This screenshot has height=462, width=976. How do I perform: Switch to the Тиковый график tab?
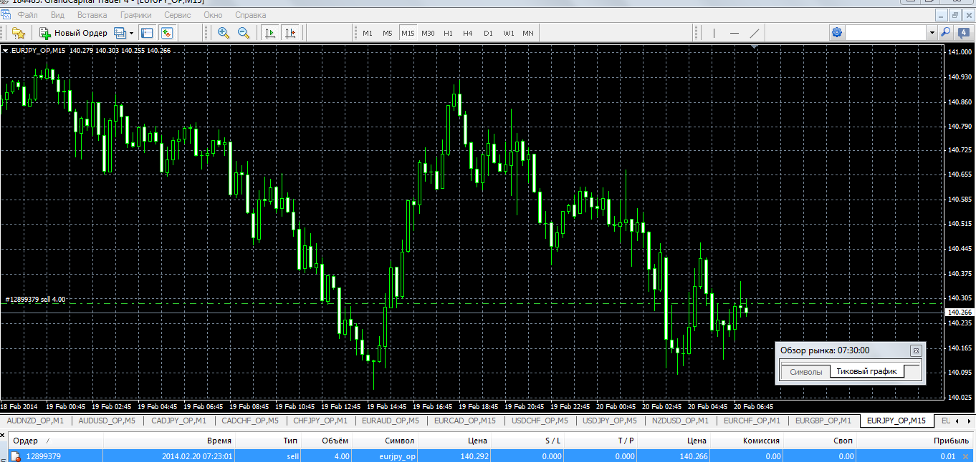click(x=866, y=371)
